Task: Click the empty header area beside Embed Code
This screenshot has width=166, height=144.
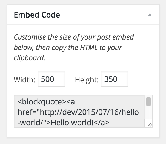Action: pyautogui.click(x=104, y=15)
